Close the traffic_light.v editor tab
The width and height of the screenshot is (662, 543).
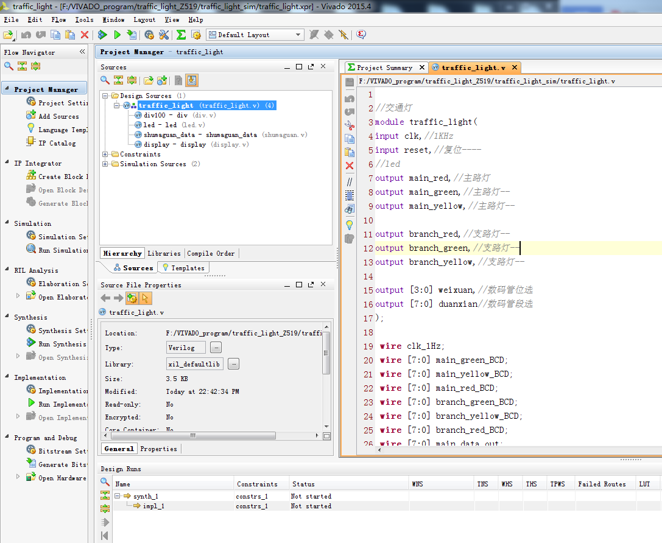(x=514, y=68)
